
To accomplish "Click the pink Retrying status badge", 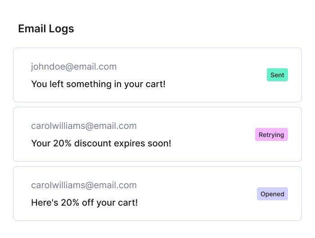I will point(271,134).
